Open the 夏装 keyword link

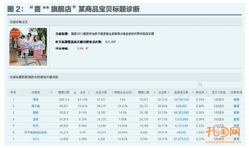click(x=36, y=100)
